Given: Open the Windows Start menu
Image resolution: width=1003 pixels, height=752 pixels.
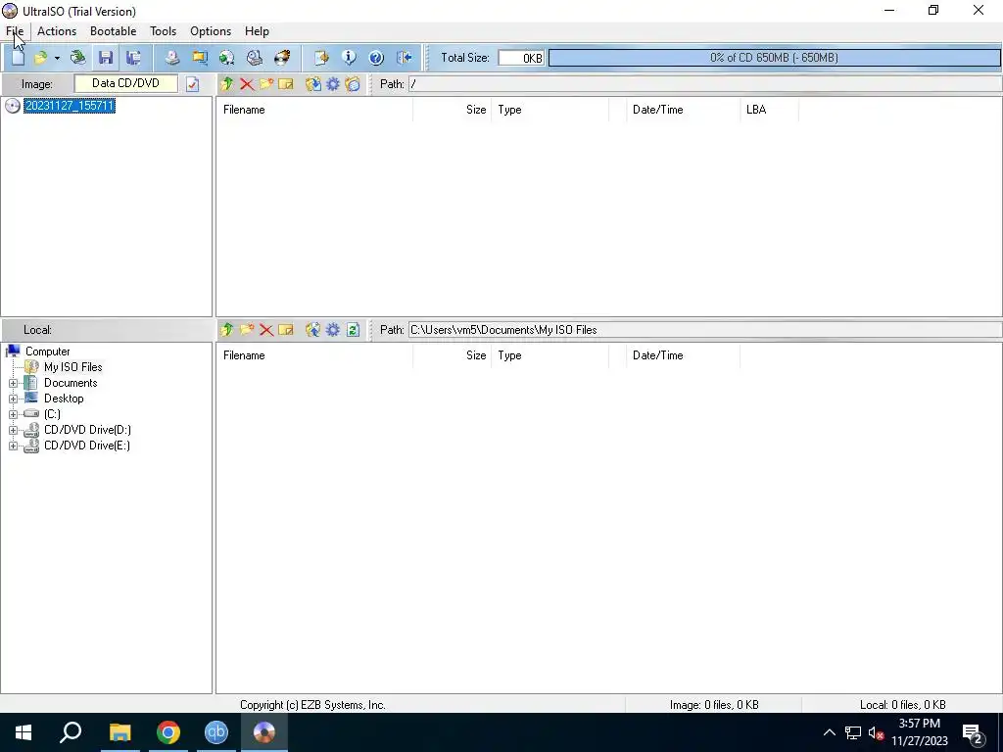Looking at the screenshot, I should 24,732.
